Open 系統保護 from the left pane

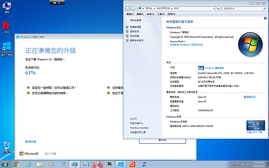pos(134,36)
